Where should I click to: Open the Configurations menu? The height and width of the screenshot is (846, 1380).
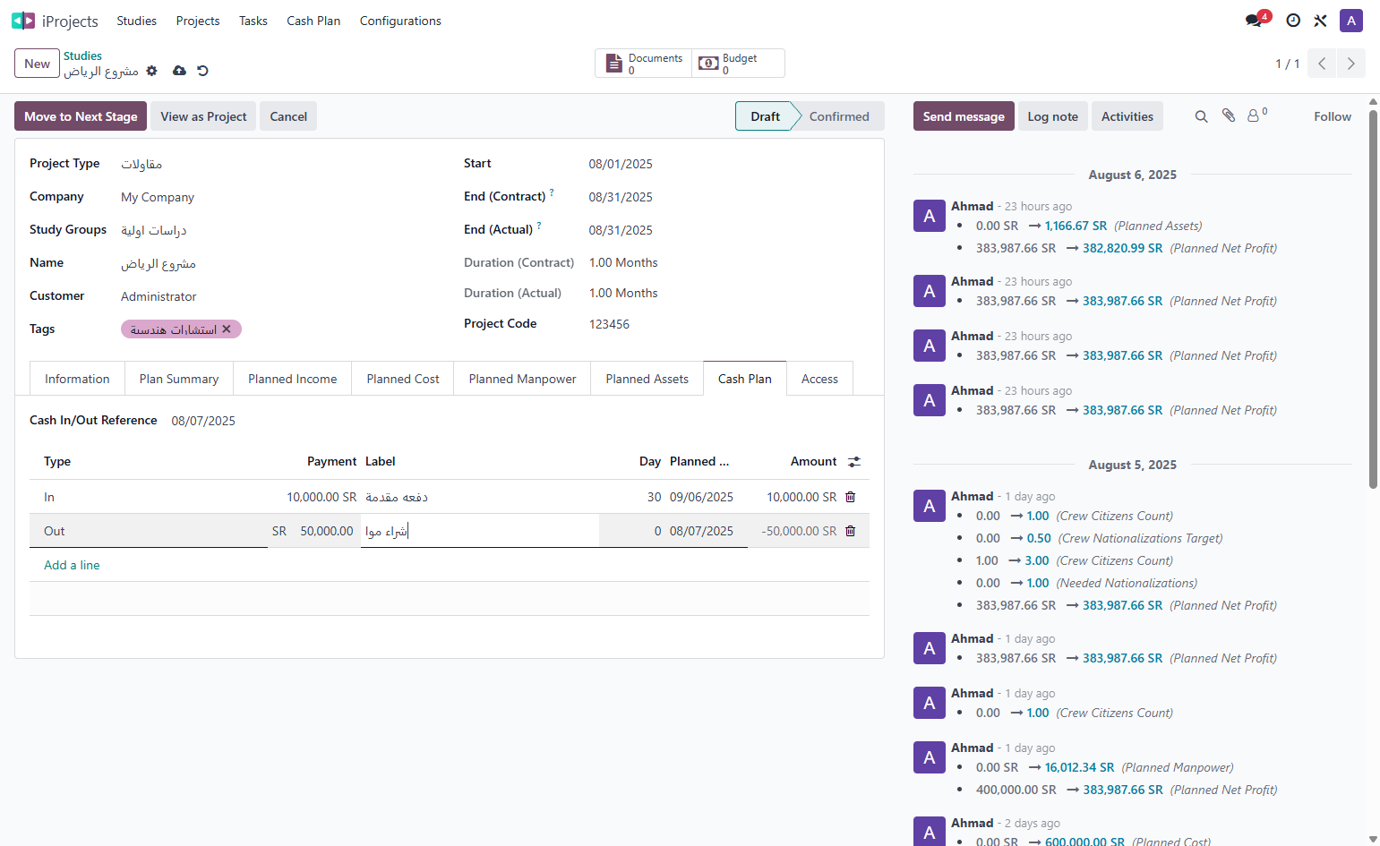tap(400, 21)
